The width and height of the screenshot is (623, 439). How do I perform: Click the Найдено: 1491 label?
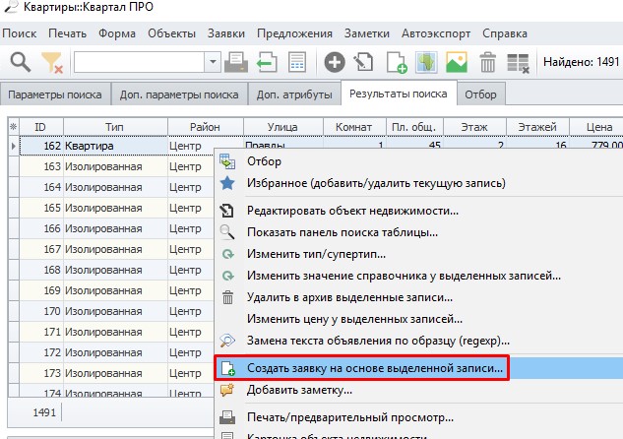pyautogui.click(x=582, y=62)
